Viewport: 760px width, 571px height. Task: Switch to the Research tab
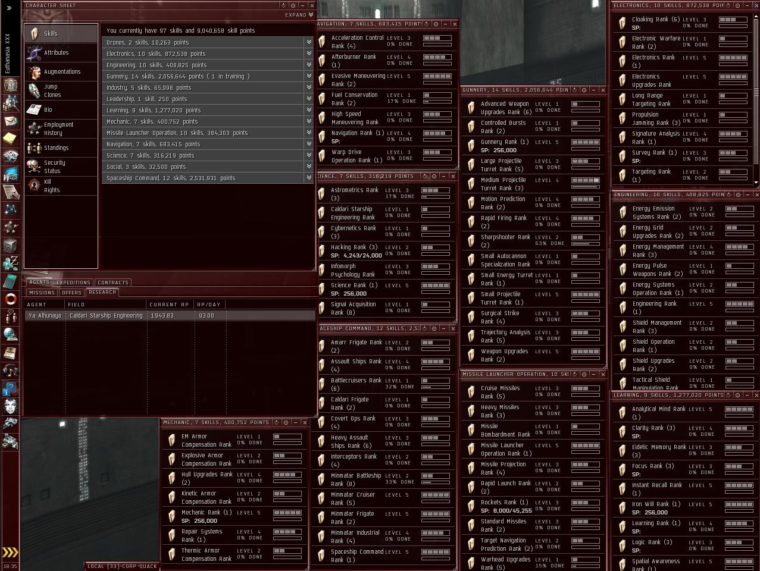pyautogui.click(x=102, y=292)
